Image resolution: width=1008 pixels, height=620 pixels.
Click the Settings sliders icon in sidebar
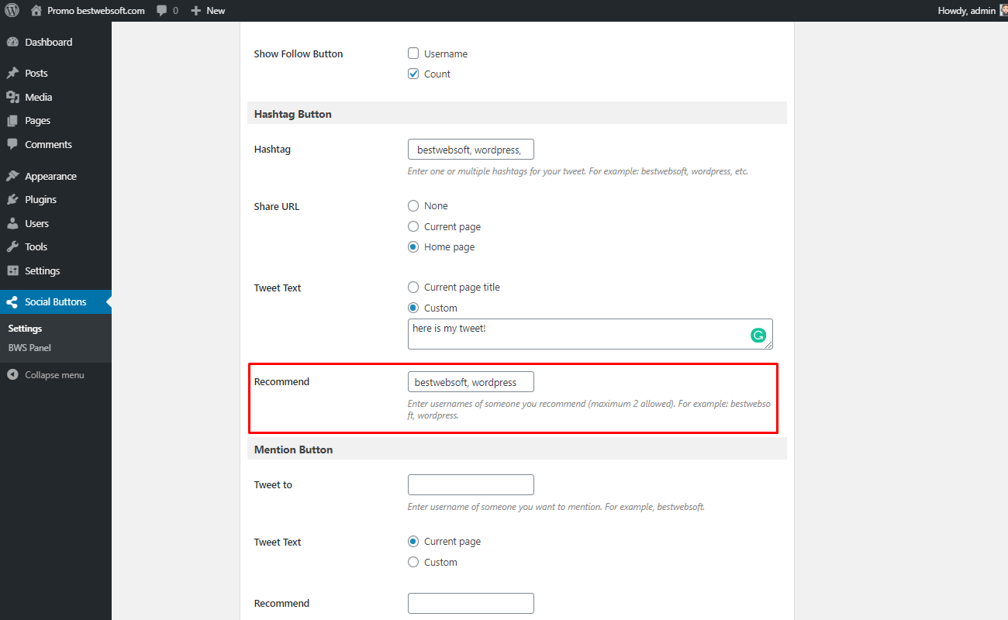pyautogui.click(x=12, y=270)
